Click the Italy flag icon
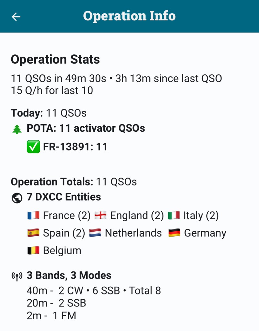 pyautogui.click(x=174, y=215)
